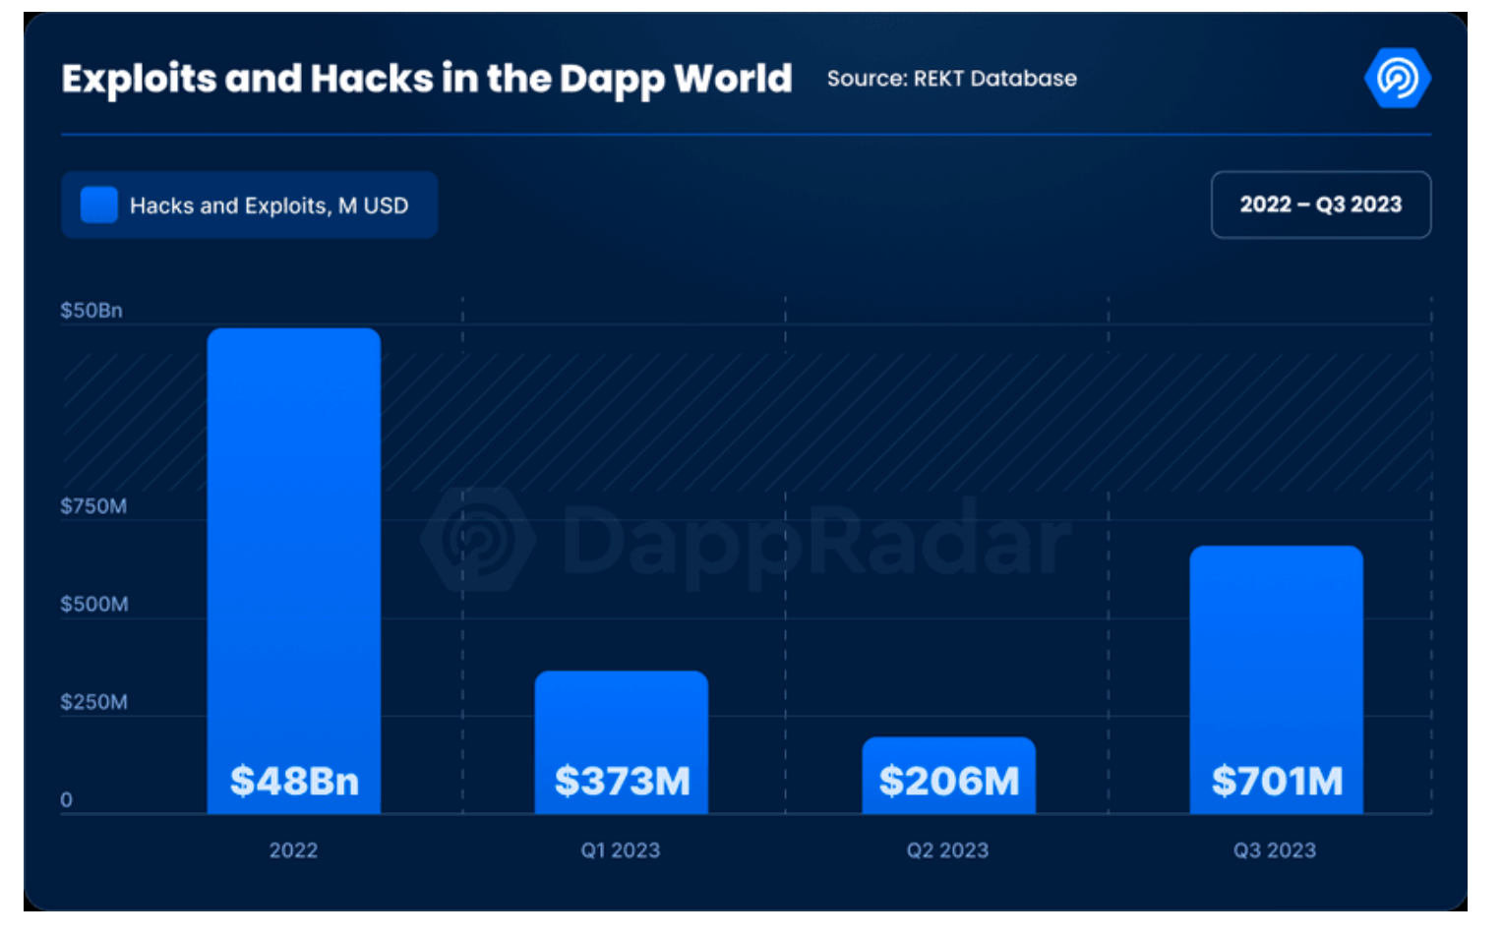Click the $50Bn y-axis label
The image size is (1503, 936).
[x=91, y=311]
